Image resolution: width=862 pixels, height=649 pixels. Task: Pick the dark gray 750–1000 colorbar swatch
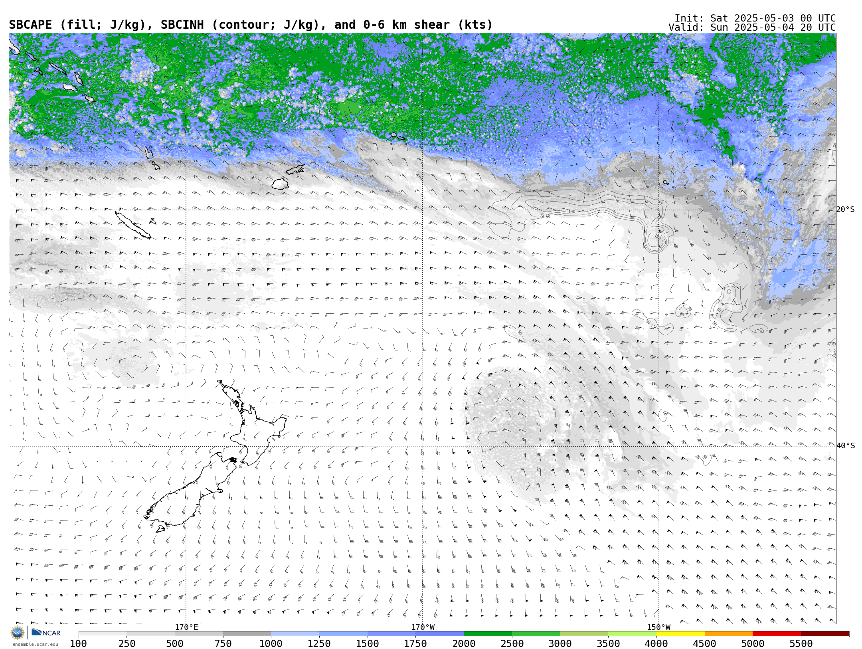click(247, 634)
